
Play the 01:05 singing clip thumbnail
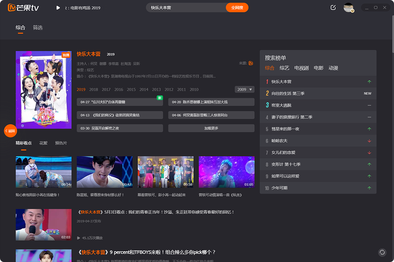point(227,172)
